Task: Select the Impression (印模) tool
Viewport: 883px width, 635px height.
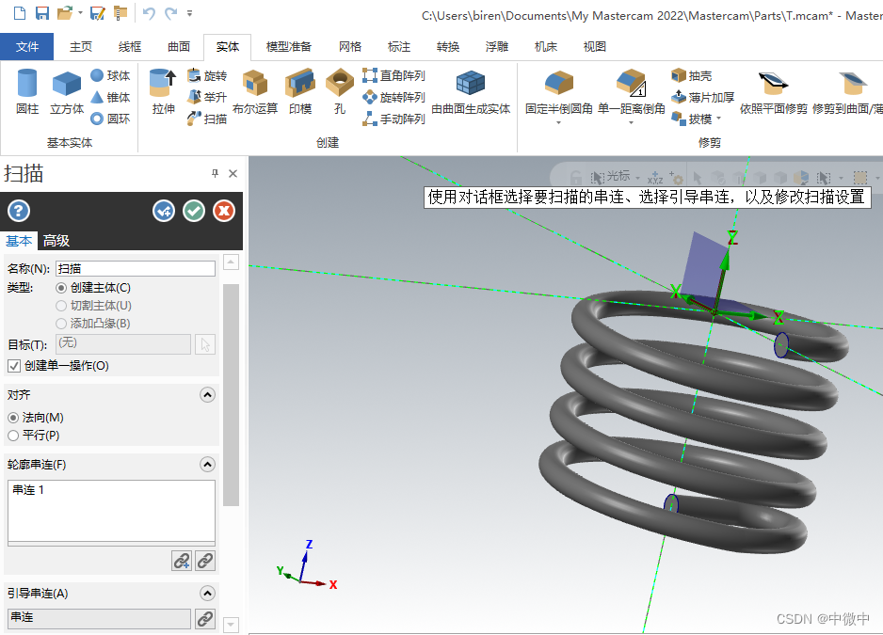Action: (300, 92)
